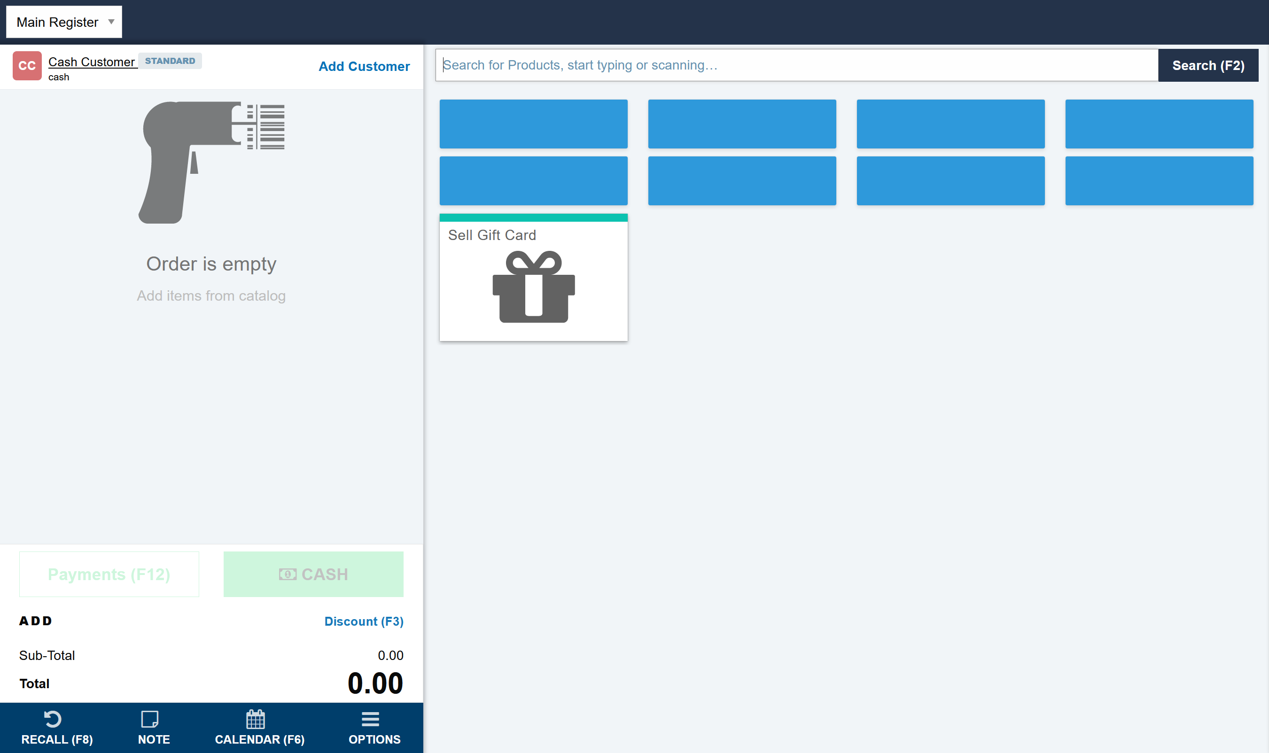The width and height of the screenshot is (1269, 753).
Task: Click the cash bill icon on CASH button
Action: pos(288,574)
